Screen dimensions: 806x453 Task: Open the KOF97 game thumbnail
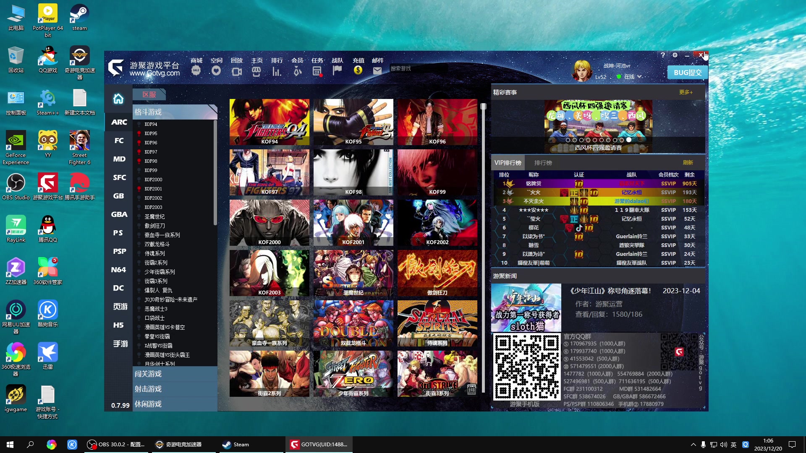[x=270, y=172]
